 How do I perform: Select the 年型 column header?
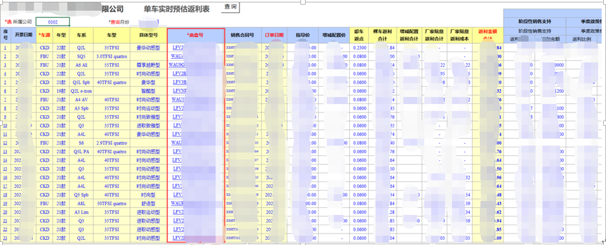click(61, 35)
